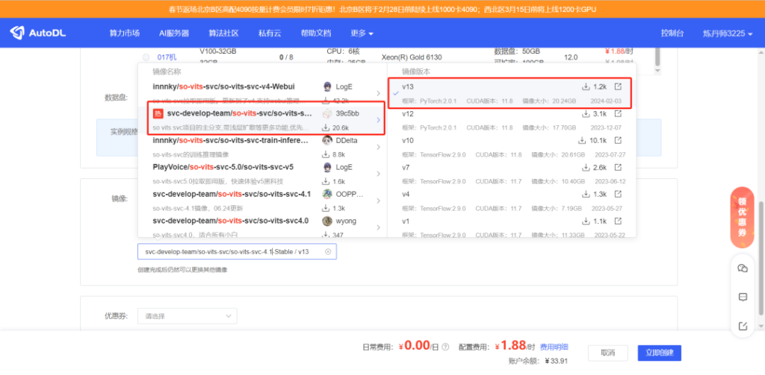765x375 pixels.
Task: Click the DDelta author avatar
Action: [x=327, y=140]
